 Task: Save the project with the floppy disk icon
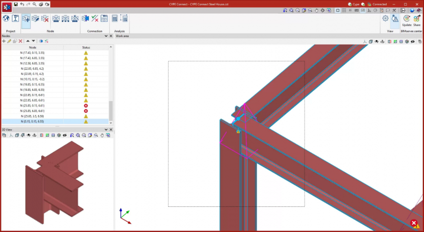(16, 4)
